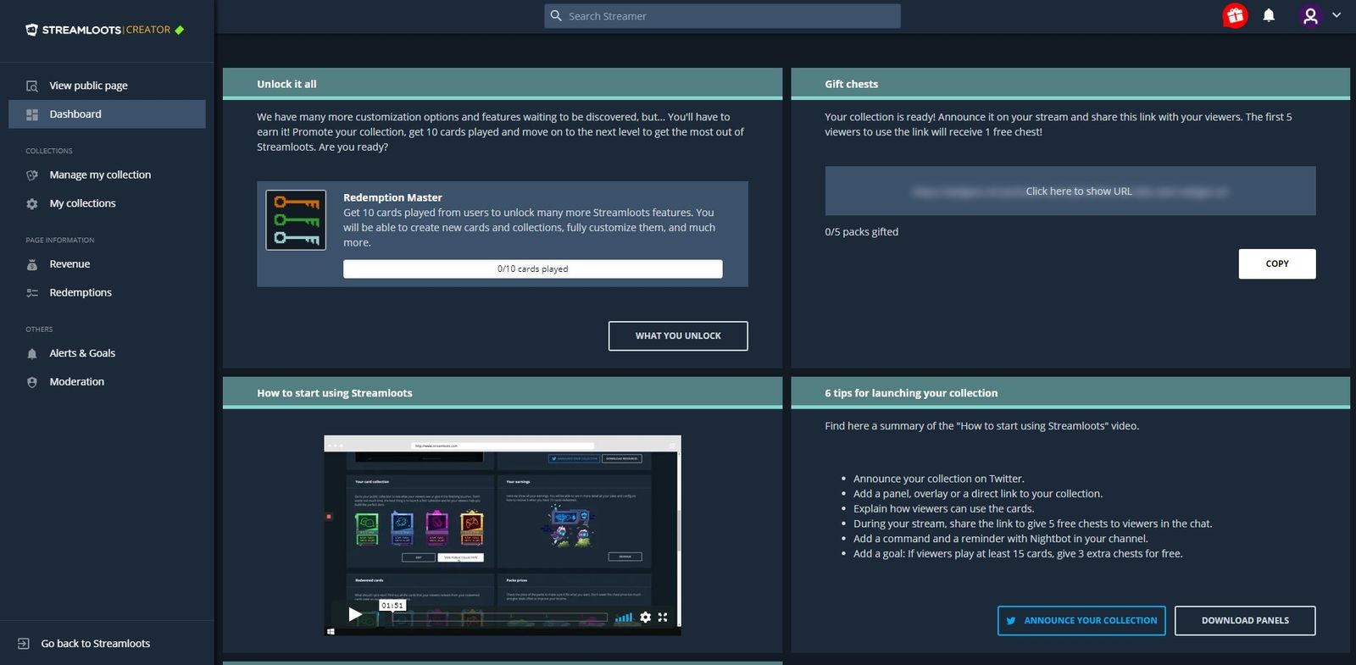Select Dashboard in the sidebar
Image resolution: width=1356 pixels, height=665 pixels.
point(107,114)
